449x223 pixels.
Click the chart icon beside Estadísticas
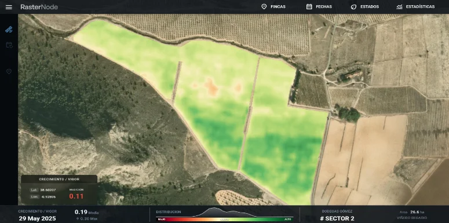399,7
